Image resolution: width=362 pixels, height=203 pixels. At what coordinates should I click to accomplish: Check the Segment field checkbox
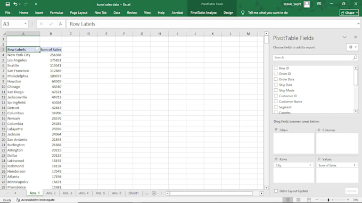click(x=276, y=107)
